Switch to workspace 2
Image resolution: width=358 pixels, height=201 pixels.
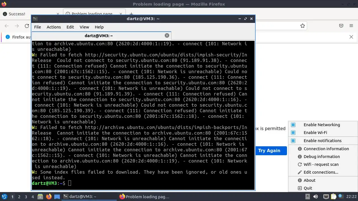[x=19, y=197]
